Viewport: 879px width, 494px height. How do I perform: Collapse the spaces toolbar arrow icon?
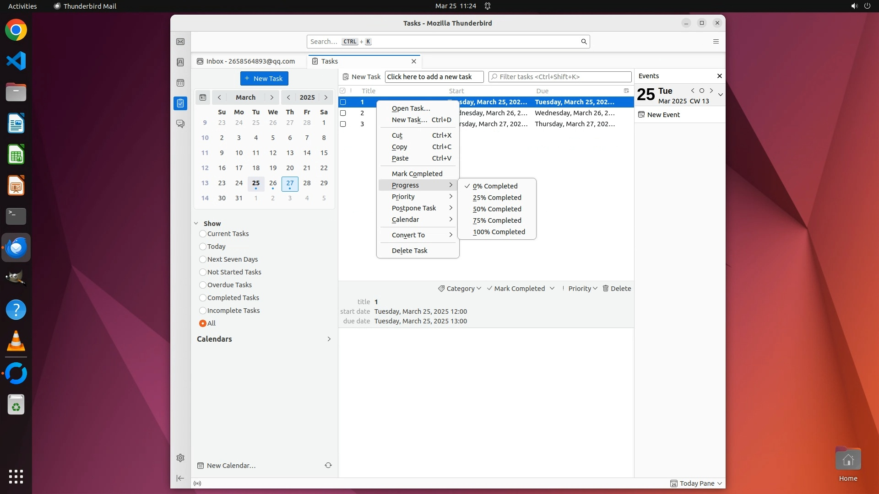[x=180, y=478]
